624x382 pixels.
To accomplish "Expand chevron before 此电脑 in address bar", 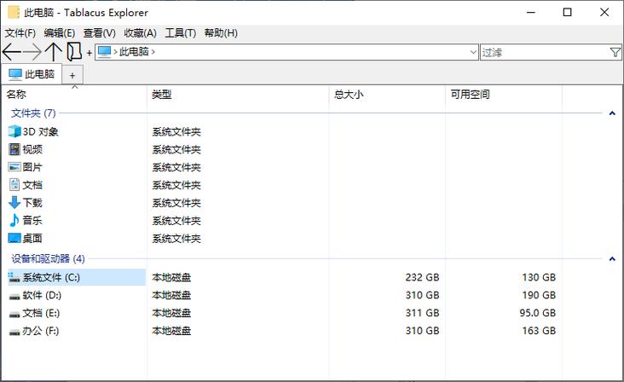I will point(115,52).
